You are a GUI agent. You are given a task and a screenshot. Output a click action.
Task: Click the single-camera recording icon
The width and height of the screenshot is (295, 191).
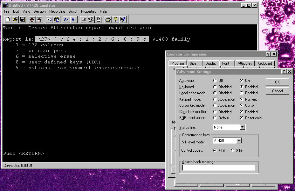coord(84,19)
